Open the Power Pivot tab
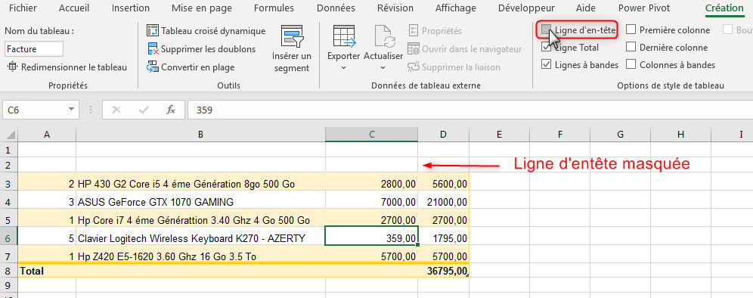Viewport: 753px width, 298px height. click(645, 8)
